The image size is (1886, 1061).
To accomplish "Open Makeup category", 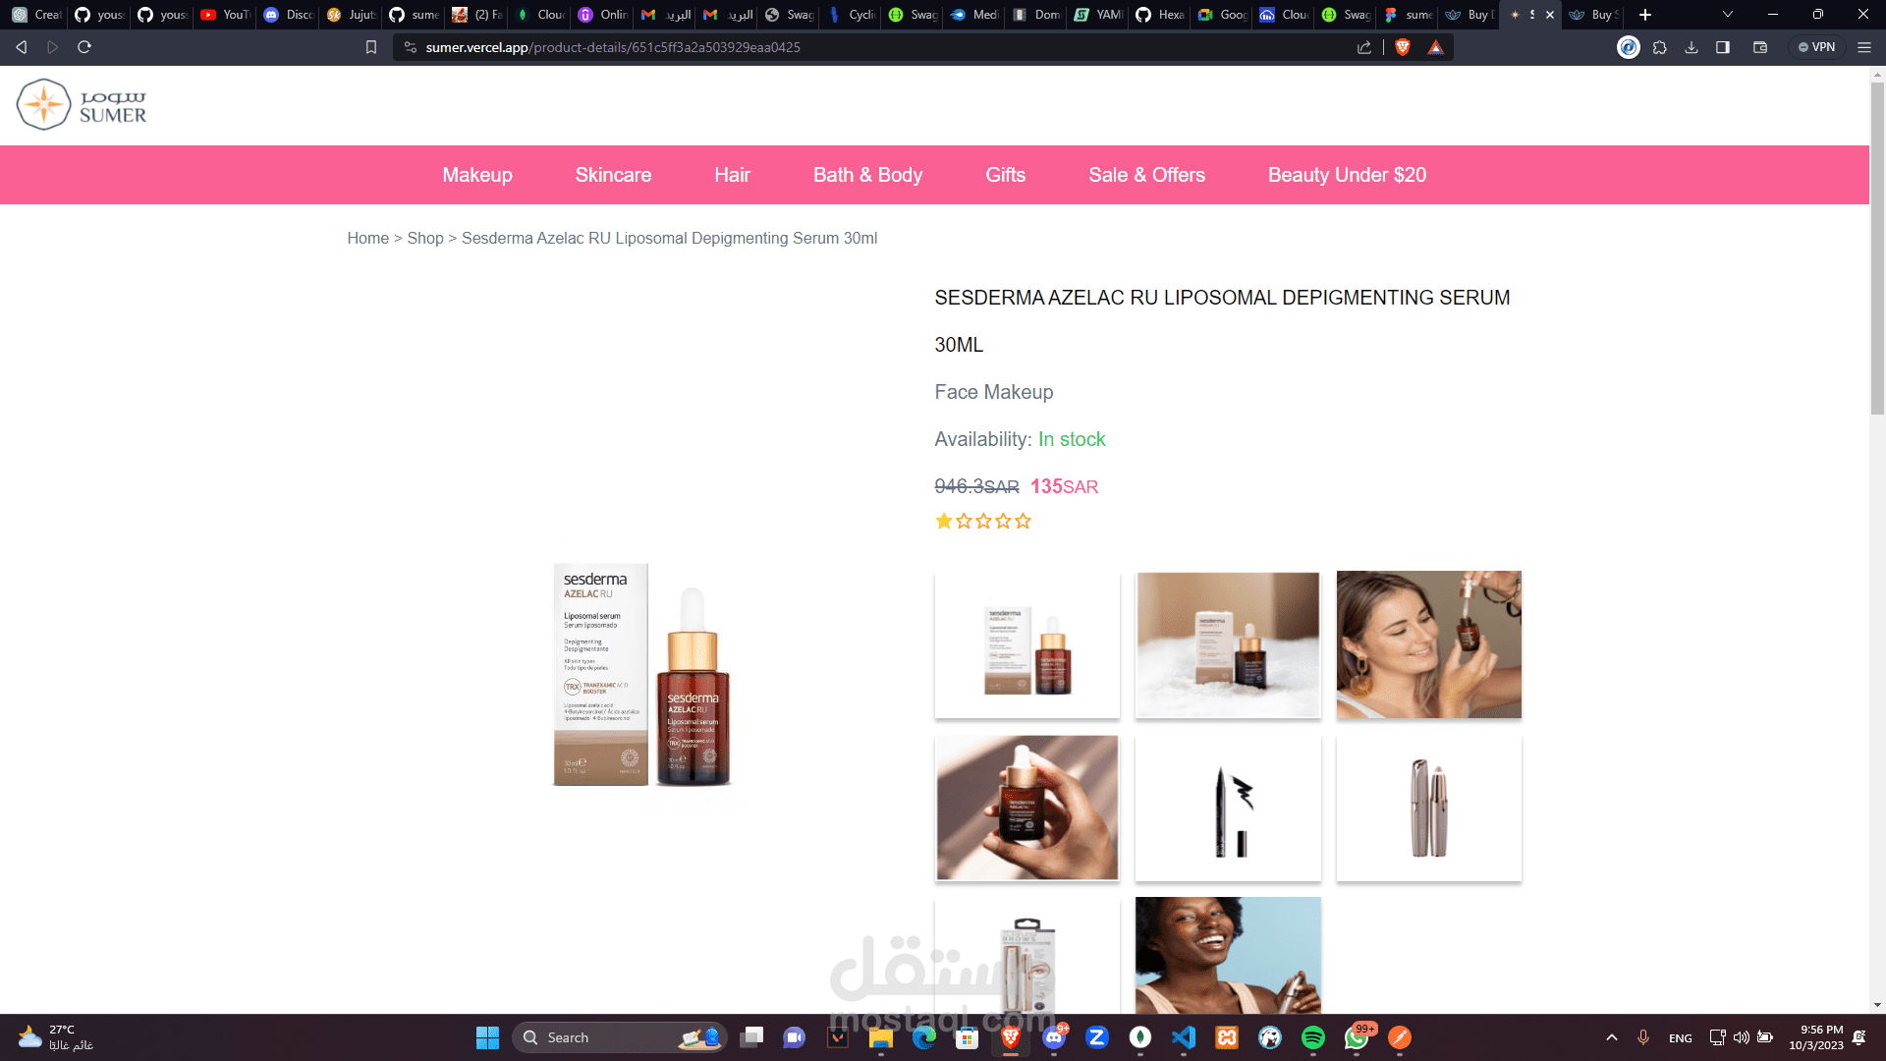I will point(477,175).
